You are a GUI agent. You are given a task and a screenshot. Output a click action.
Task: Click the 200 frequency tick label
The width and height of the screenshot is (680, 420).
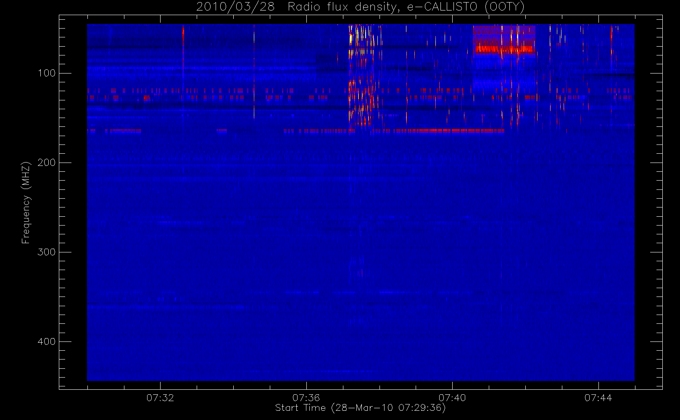46,163
